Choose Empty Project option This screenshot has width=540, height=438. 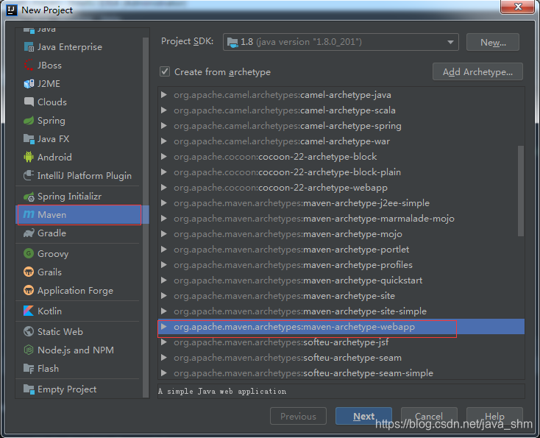pos(79,389)
